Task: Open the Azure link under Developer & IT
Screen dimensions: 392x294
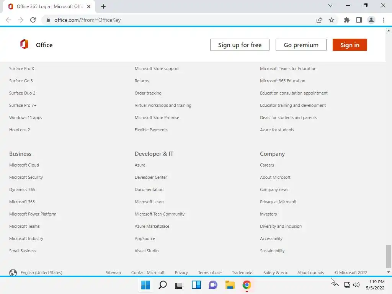Action: coord(140,165)
